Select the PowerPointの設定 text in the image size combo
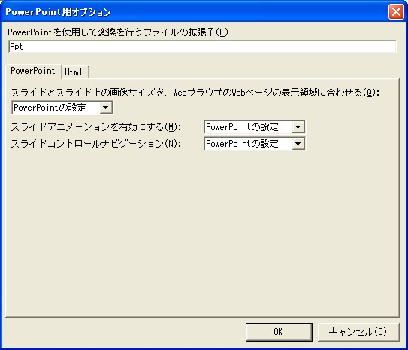 pyautogui.click(x=50, y=108)
